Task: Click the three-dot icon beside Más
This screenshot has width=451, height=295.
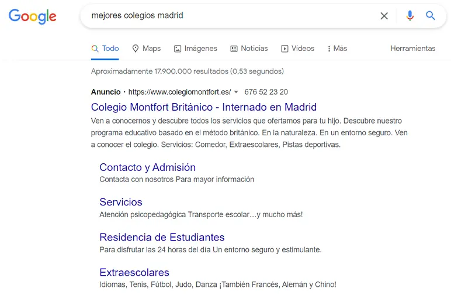Action: coord(329,49)
